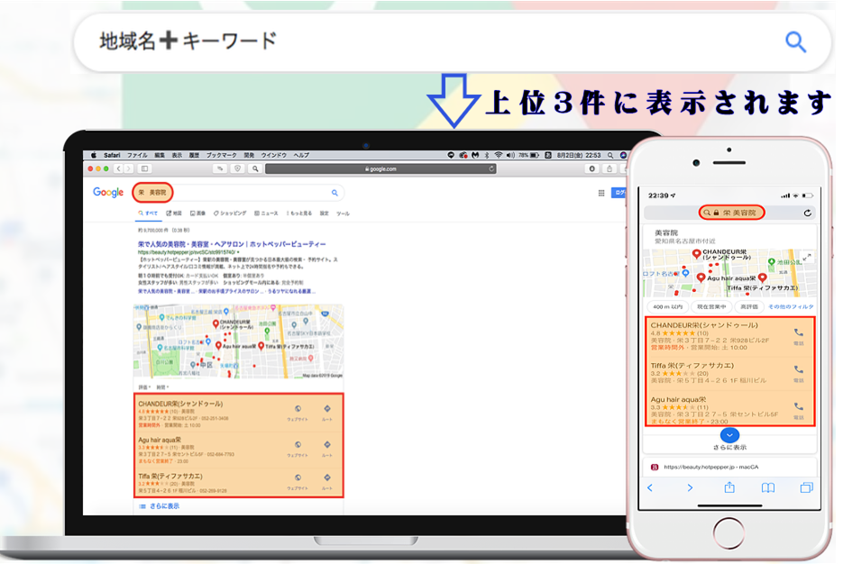Click route icon for Agu hair aqua栄 on laptop
843x564 pixels.
[x=327, y=443]
